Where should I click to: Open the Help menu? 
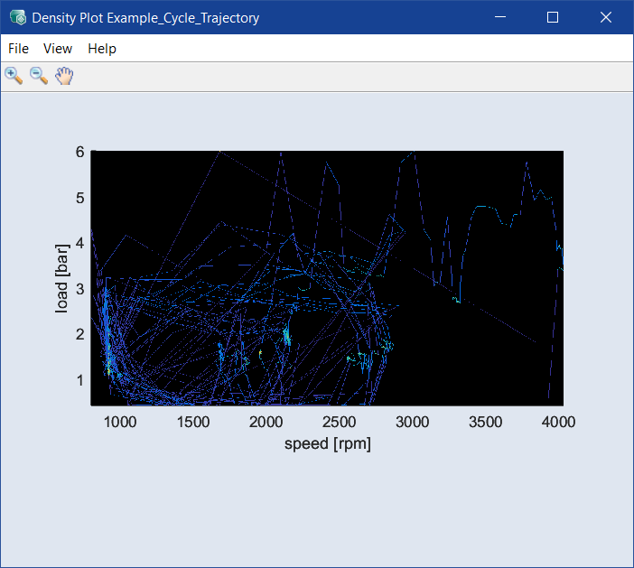(102, 49)
